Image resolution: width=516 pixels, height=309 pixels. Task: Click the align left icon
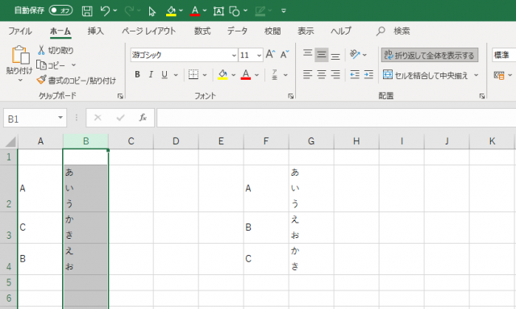pyautogui.click(x=308, y=75)
